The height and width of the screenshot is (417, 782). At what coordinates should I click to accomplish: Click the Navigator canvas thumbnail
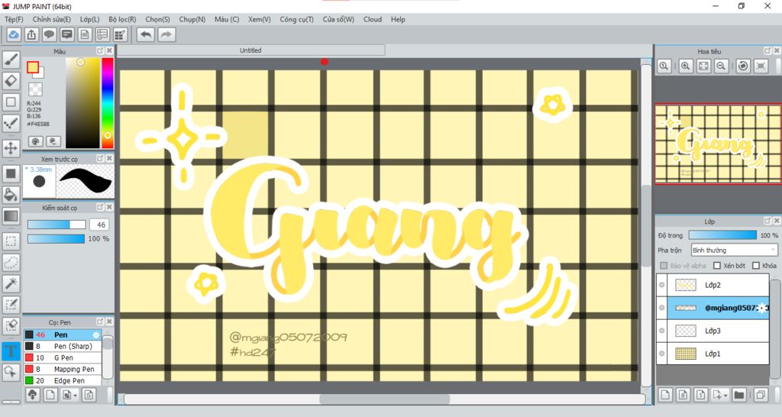coord(718,144)
